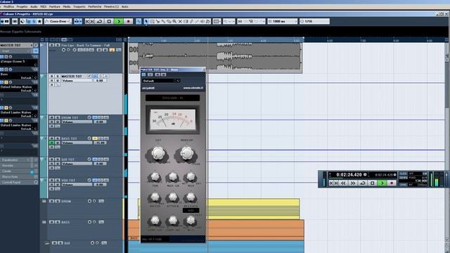Adjust the plugin RELEASE knob
The width and height of the screenshot is (450, 253).
click(x=191, y=197)
